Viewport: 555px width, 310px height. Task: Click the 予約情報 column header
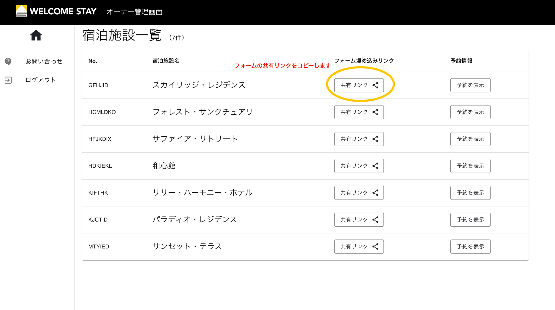[x=461, y=61]
